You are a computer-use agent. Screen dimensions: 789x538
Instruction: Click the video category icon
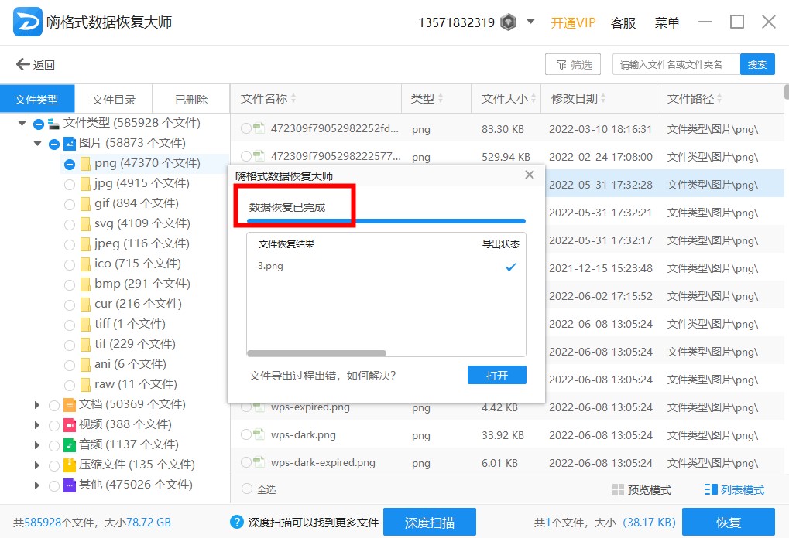click(x=70, y=425)
